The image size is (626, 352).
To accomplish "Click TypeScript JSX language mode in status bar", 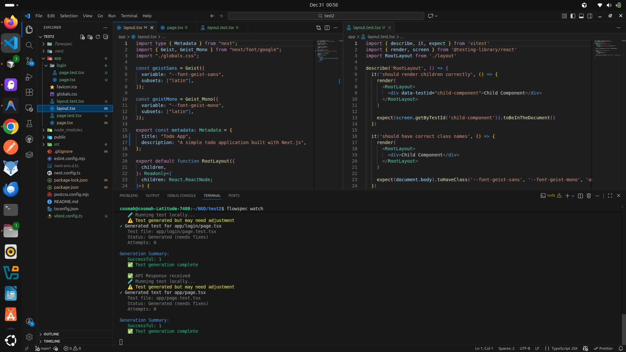I will click(564, 348).
